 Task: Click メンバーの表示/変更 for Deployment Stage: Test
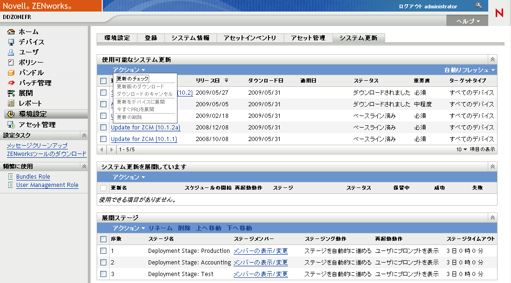pyautogui.click(x=261, y=273)
